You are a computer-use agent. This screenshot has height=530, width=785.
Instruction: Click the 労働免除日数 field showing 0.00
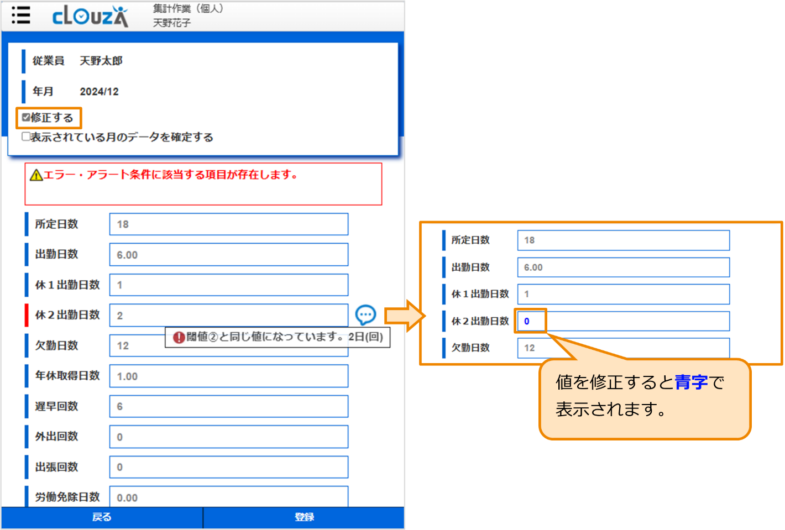point(228,496)
